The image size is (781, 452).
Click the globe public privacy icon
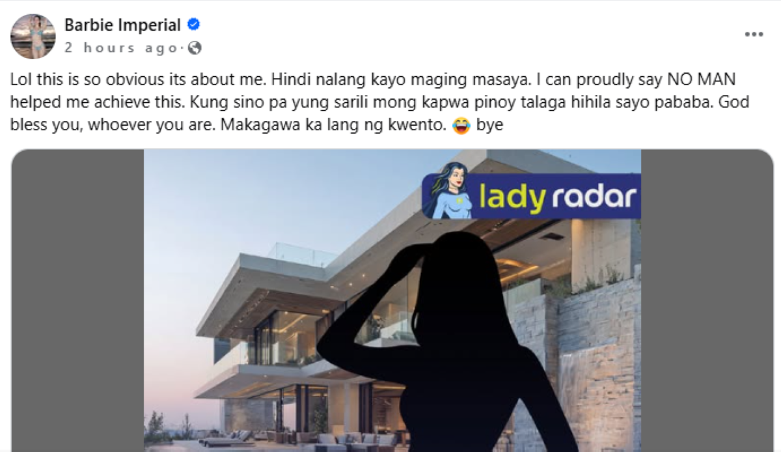[195, 48]
